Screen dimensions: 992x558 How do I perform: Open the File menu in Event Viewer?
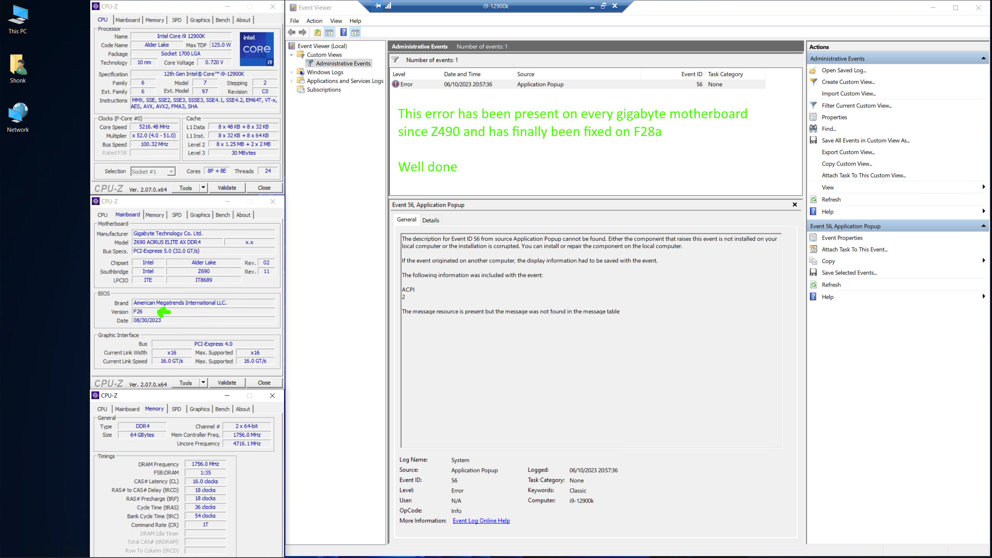(294, 21)
